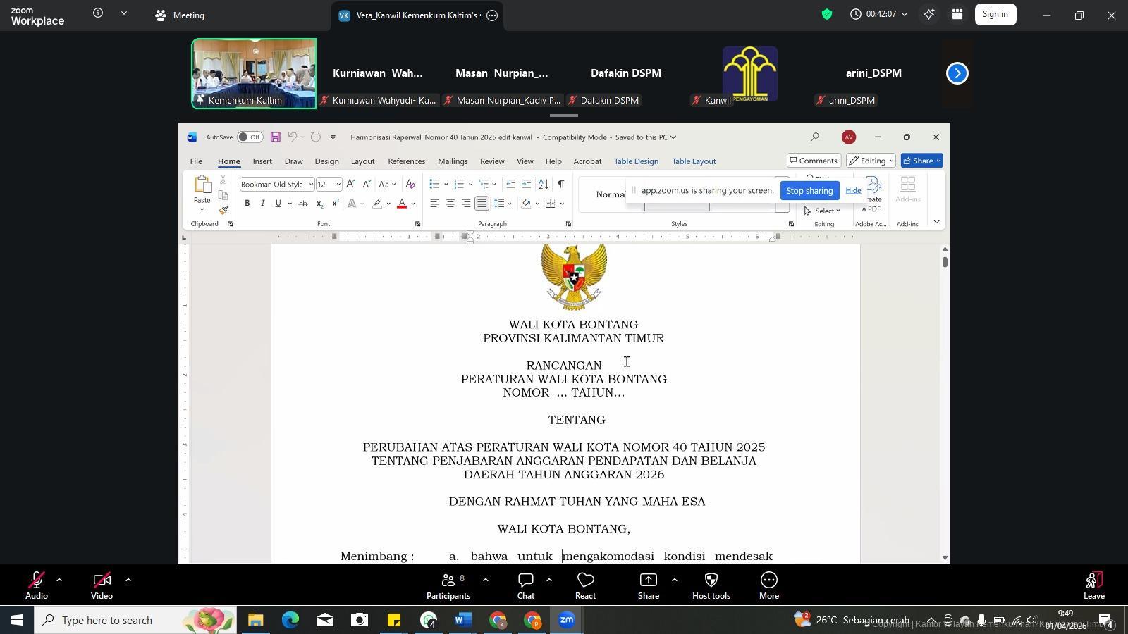Mute audio in Zoom

35,585
